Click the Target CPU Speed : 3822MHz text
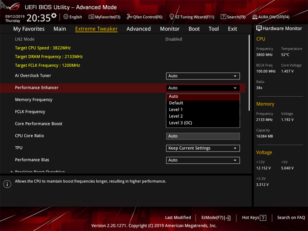This screenshot has height=231, width=308. (43, 48)
